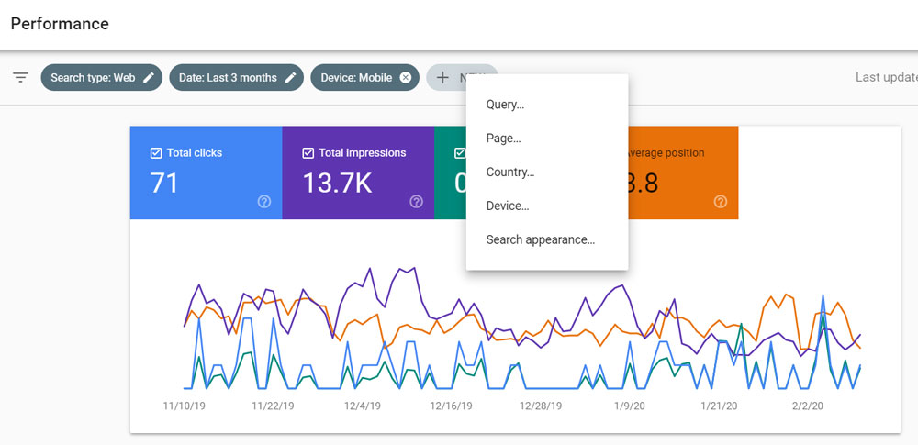Open help icon on Total impressions card

click(x=416, y=202)
